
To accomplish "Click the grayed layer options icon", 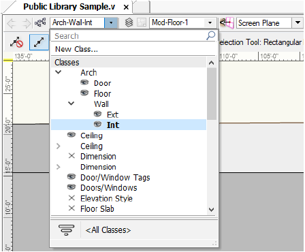I will coord(142,22).
